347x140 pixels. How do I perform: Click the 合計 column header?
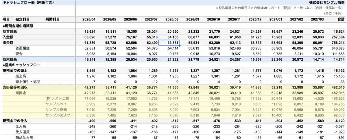click(x=341, y=19)
